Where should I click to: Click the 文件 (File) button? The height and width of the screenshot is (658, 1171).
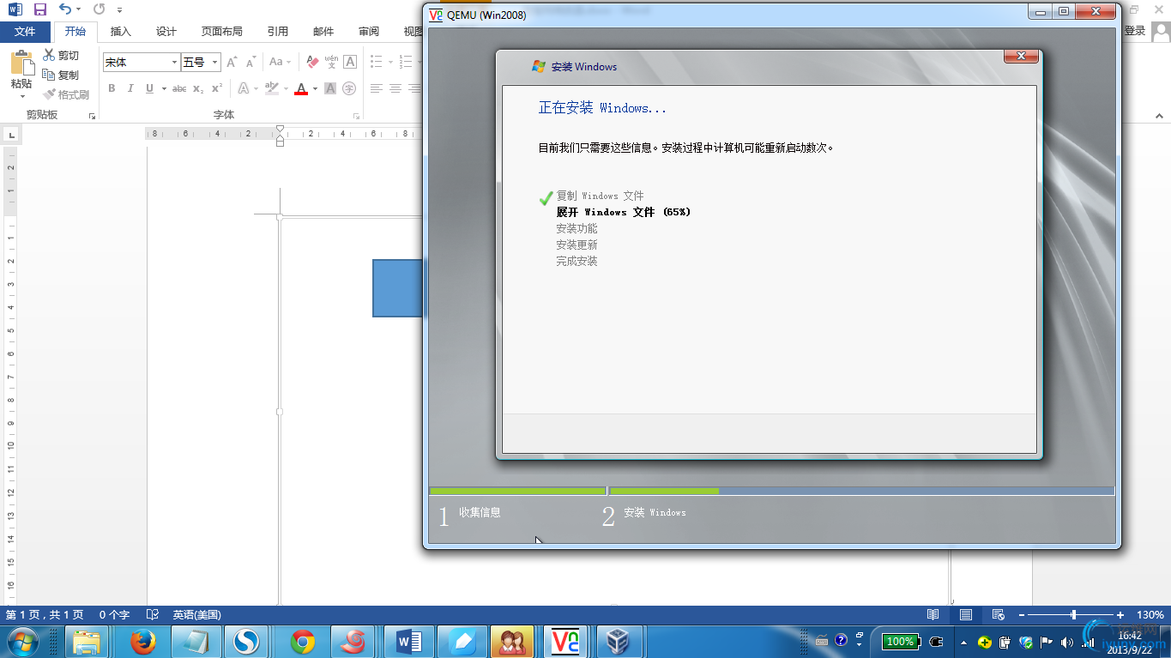point(25,31)
